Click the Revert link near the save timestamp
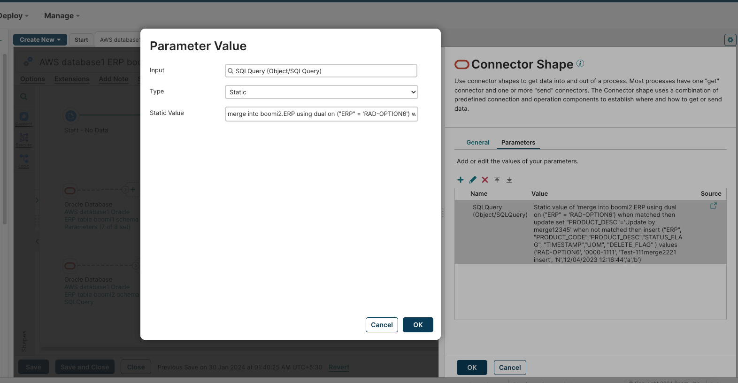 point(339,368)
